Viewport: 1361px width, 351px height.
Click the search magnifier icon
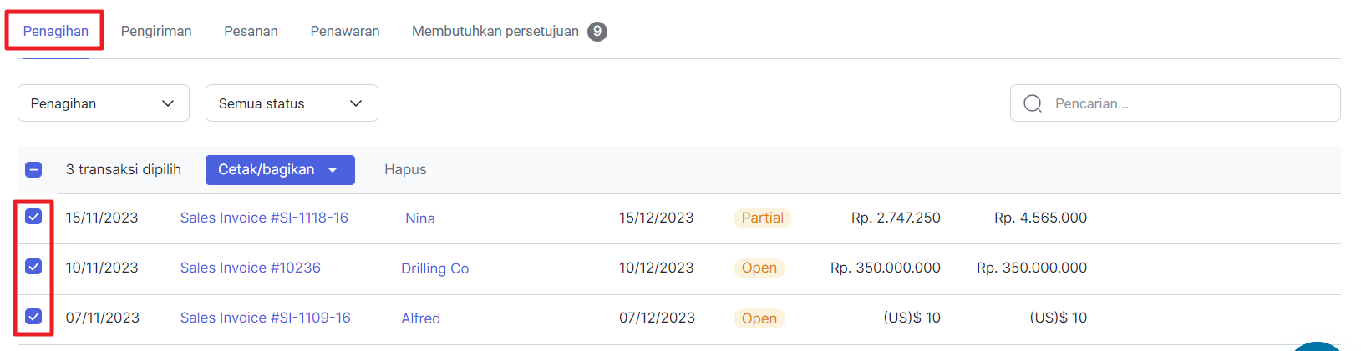pos(1033,103)
